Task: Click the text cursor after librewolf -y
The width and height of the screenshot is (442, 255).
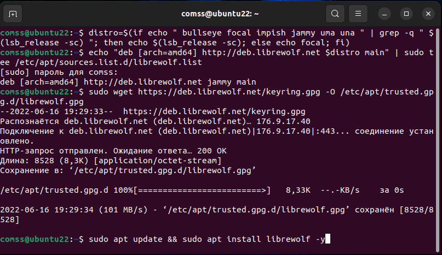Action: (328, 239)
